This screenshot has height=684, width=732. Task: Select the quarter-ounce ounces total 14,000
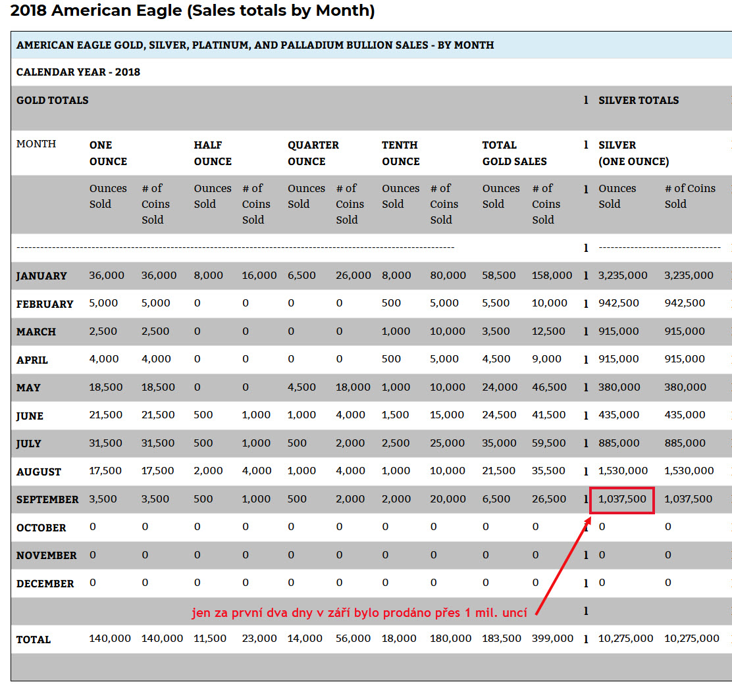305,638
